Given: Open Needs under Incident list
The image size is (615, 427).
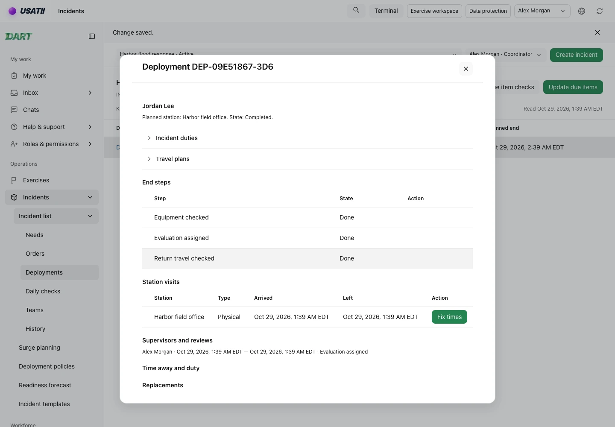Looking at the screenshot, I should [x=59, y=235].
